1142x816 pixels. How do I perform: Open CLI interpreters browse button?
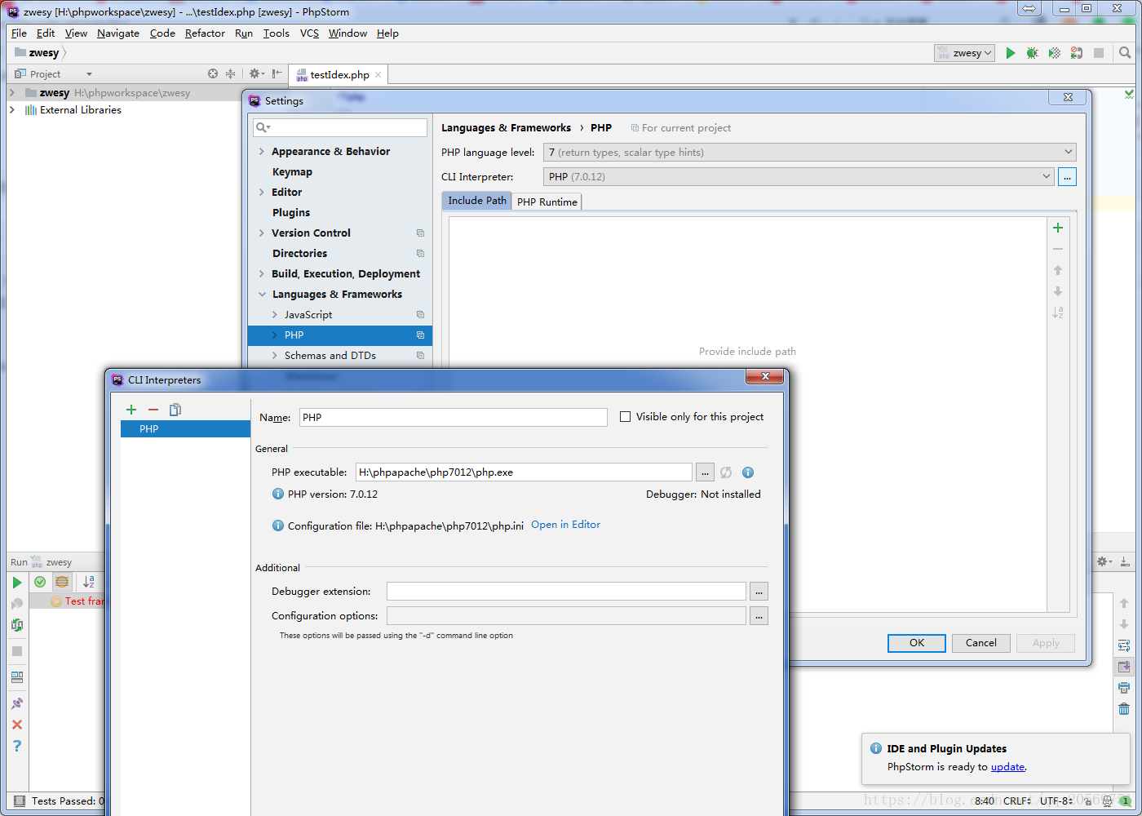[x=1067, y=177]
